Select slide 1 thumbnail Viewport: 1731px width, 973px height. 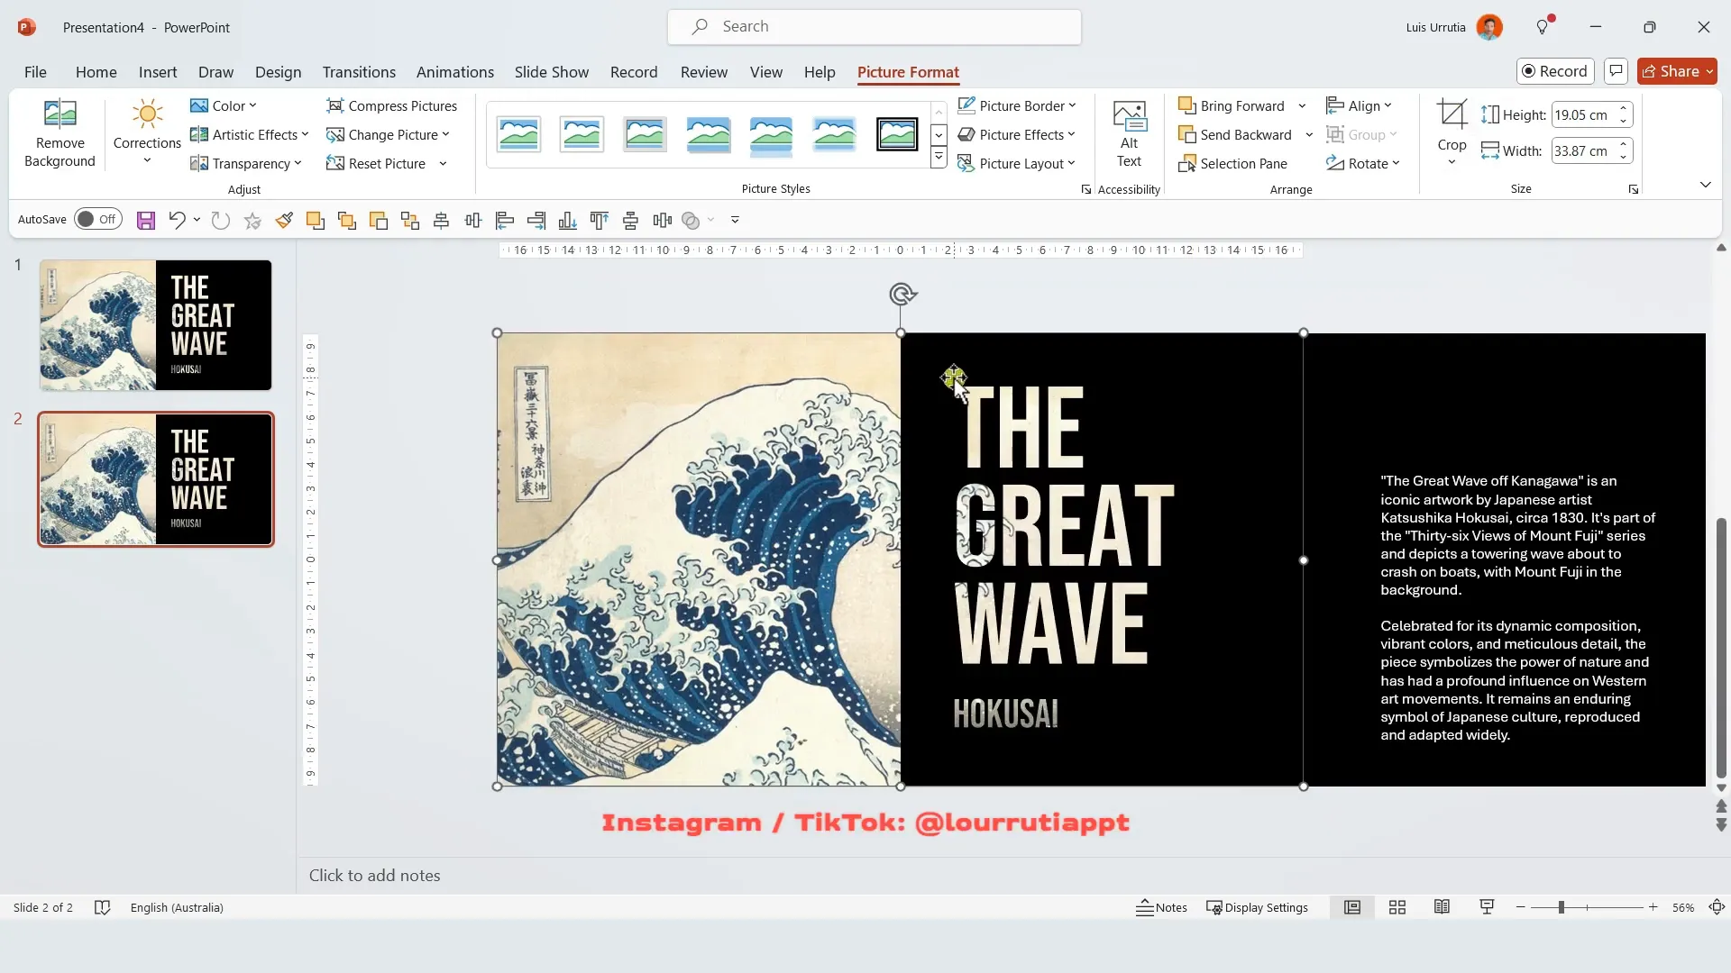pyautogui.click(x=155, y=324)
